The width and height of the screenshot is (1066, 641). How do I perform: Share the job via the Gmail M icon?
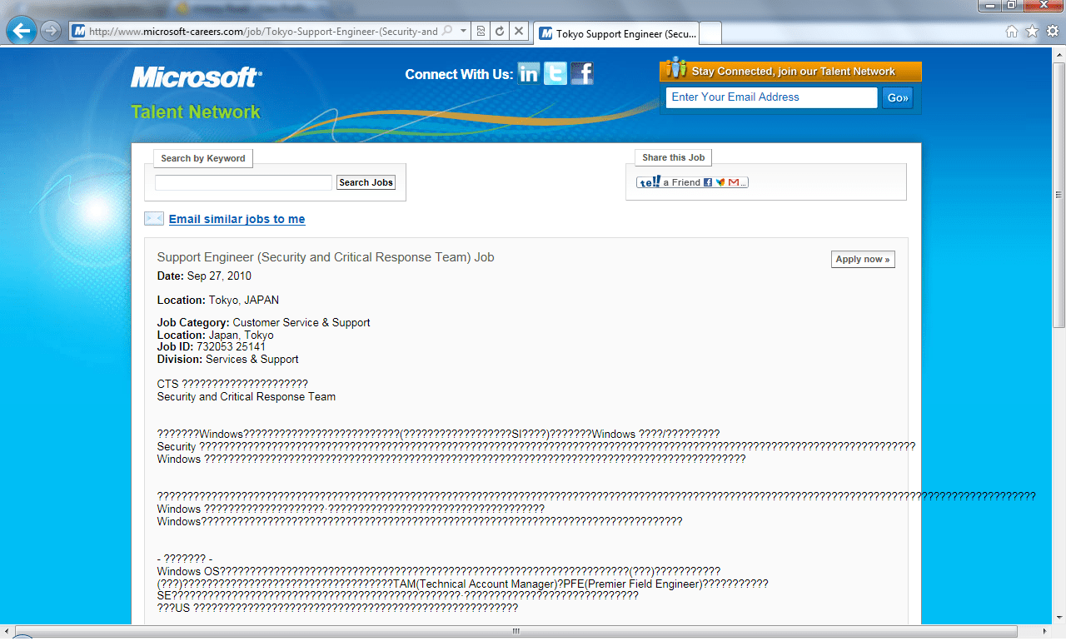pyautogui.click(x=734, y=182)
